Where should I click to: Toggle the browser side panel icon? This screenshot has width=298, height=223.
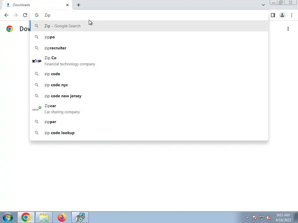pos(273,15)
